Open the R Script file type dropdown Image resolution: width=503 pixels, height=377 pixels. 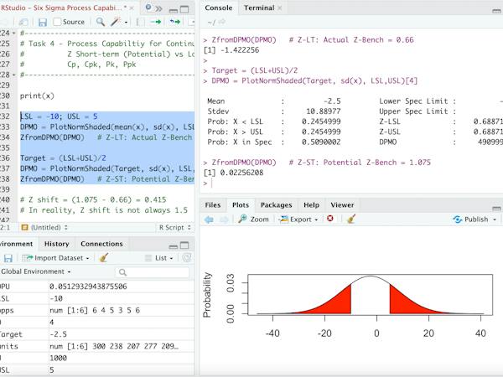(x=175, y=227)
